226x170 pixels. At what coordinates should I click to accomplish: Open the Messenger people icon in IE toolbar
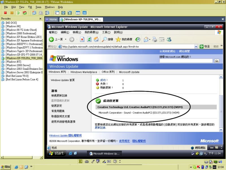(x=169, y=39)
